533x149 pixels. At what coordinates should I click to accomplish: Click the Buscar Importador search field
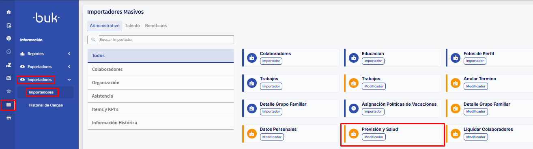(x=161, y=40)
